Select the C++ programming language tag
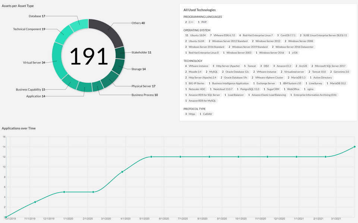Image resolution: width=358 pixels, height=223 pixels. click(x=189, y=22)
